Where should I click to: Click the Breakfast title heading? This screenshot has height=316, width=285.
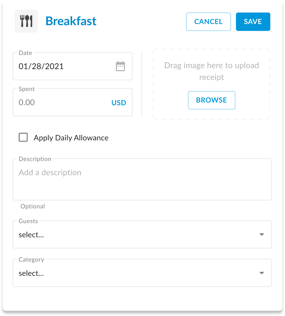coord(71,21)
